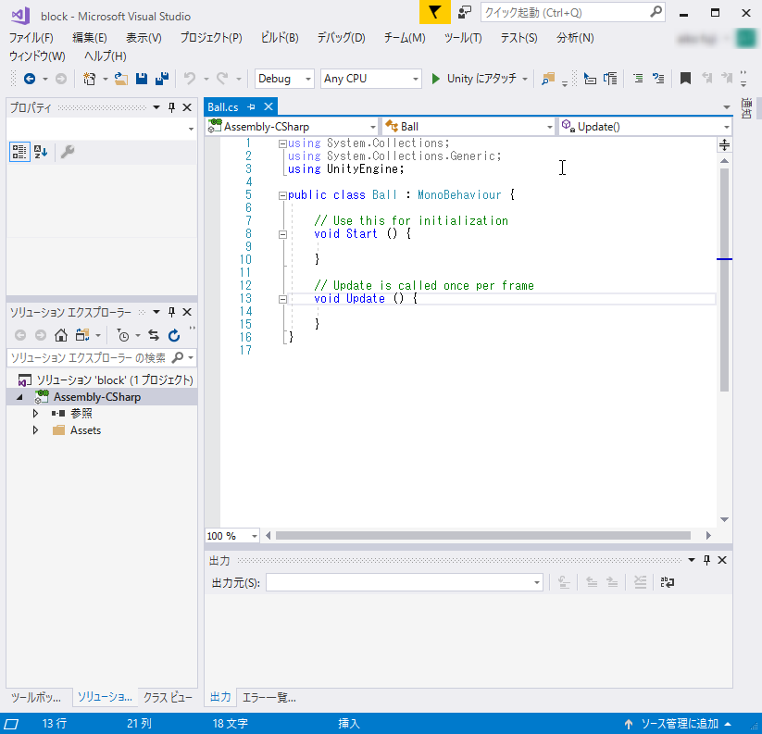This screenshot has height=734, width=762.
Task: Click the uncomment lines icon
Action: 658,78
